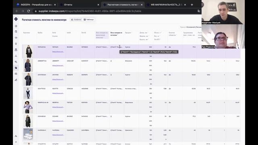Click browser back arrow
This screenshot has width=258, height=145.
click(x=17, y=11)
